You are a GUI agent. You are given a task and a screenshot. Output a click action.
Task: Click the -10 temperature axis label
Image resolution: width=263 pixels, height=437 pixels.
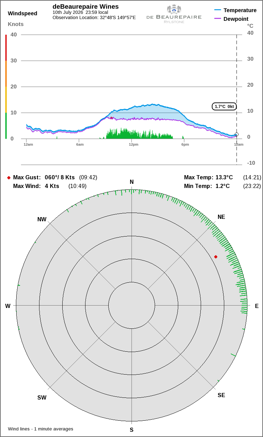point(251,163)
